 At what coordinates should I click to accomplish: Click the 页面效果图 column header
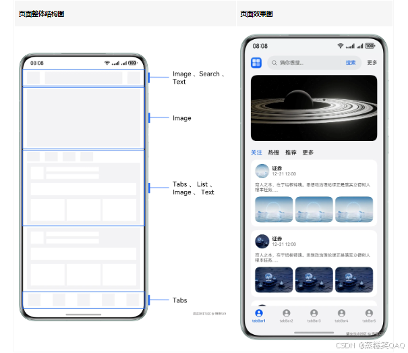coord(256,13)
